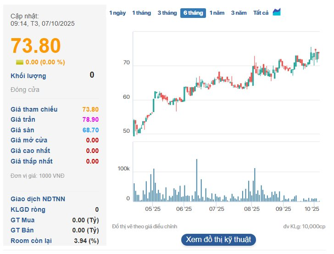Click the Giao dịch NĐTNN heading
This screenshot has height=254, width=334.
tap(38, 199)
